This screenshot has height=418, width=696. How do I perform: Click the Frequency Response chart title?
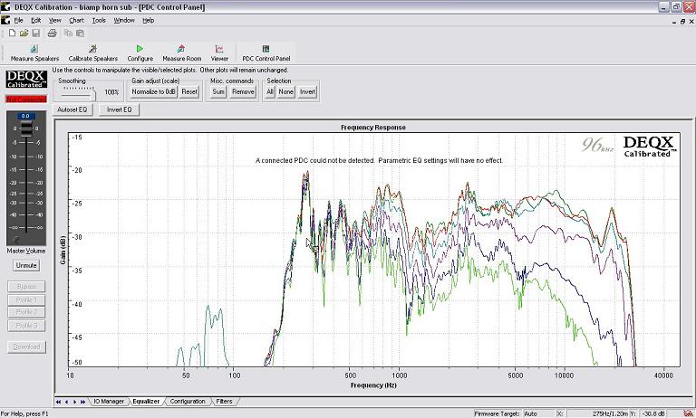click(372, 128)
